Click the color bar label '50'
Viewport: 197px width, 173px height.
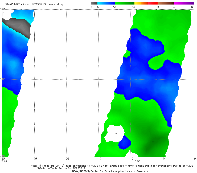157,7
